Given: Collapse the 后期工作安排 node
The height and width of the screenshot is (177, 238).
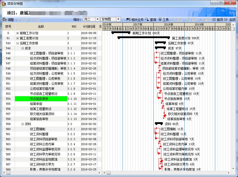Looking at the screenshot, I should [17, 43].
